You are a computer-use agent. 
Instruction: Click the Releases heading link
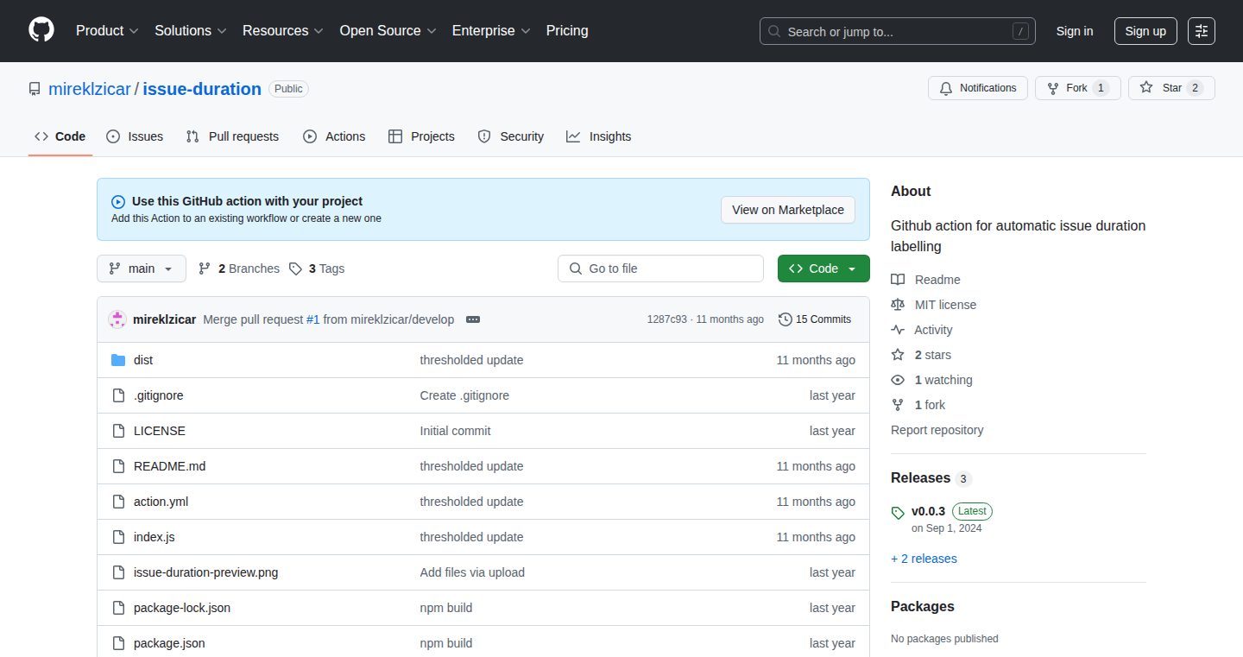920,478
